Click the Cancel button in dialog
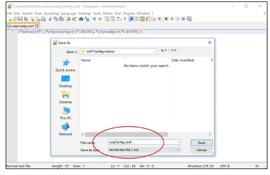Screen dimensions: 270x175 tap(202, 150)
